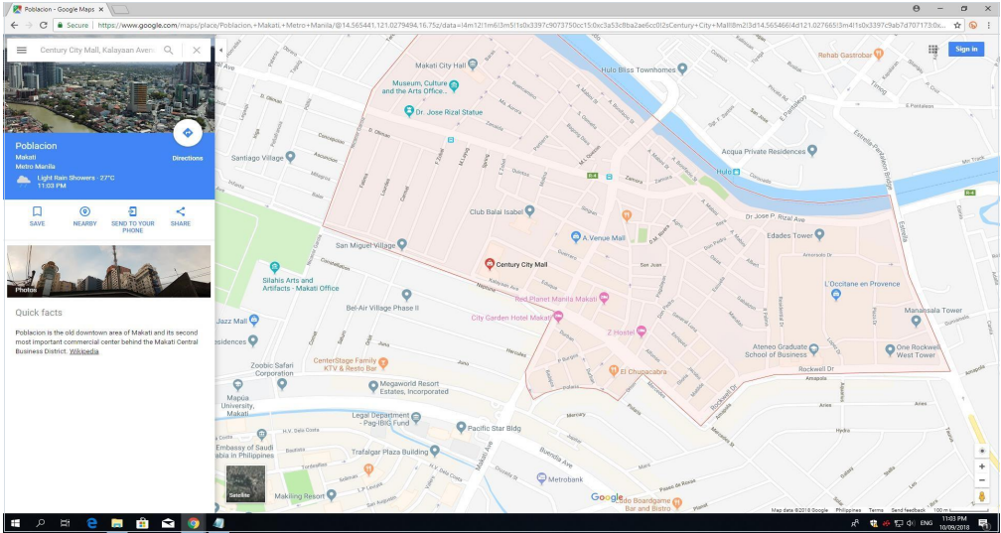This screenshot has height=533, width=1001.
Task: Zoom out with the minus button
Action: (x=982, y=480)
